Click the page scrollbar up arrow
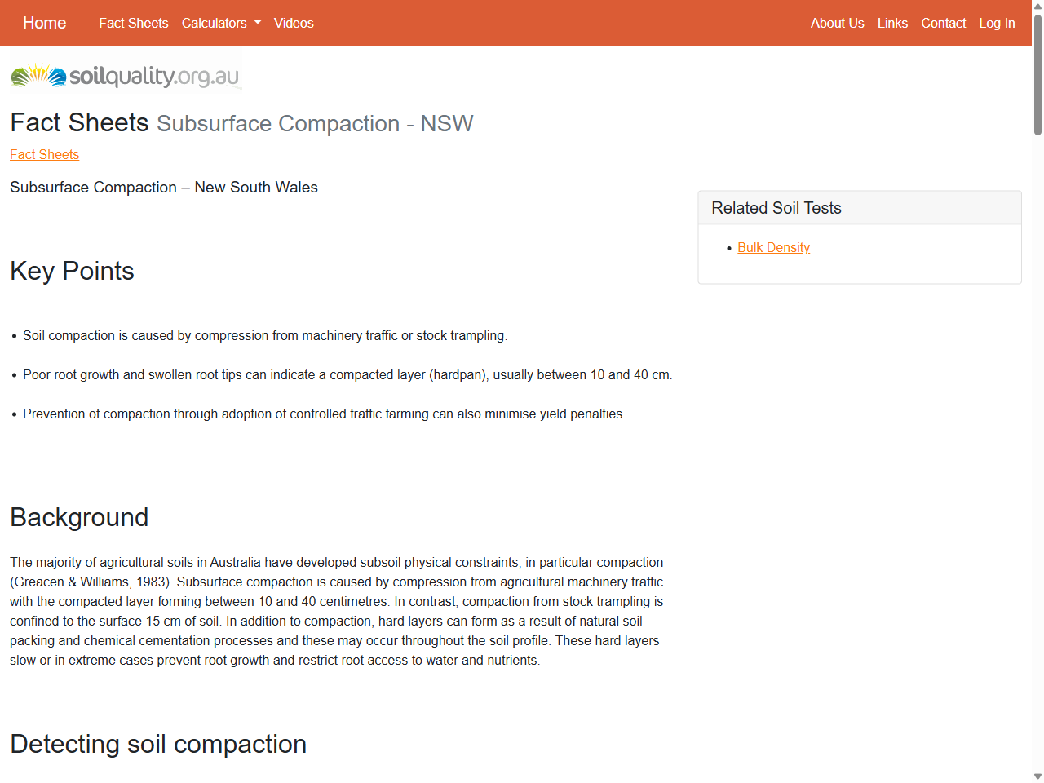 [x=1037, y=6]
